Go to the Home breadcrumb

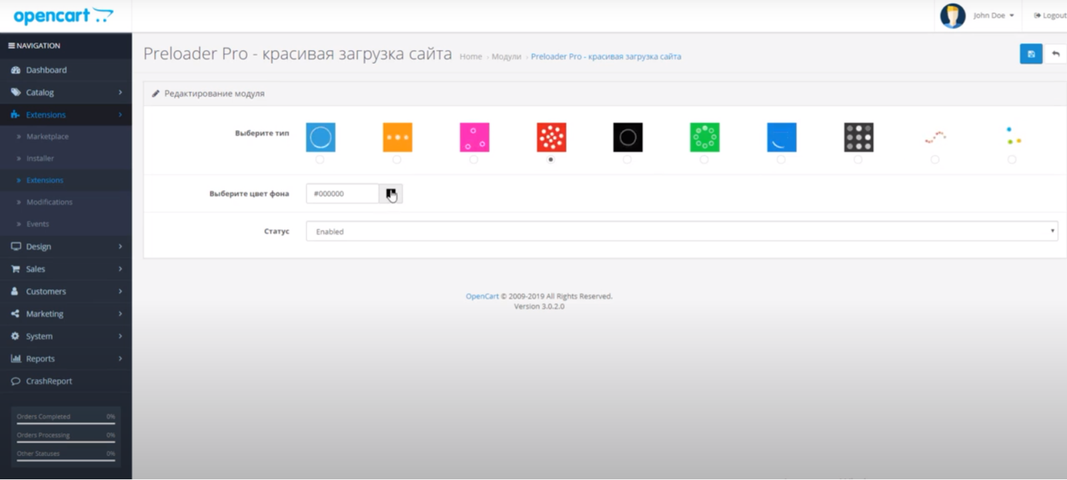pos(471,57)
